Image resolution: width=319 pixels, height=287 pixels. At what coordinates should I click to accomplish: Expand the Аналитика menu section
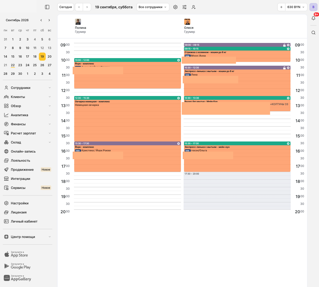click(28, 115)
